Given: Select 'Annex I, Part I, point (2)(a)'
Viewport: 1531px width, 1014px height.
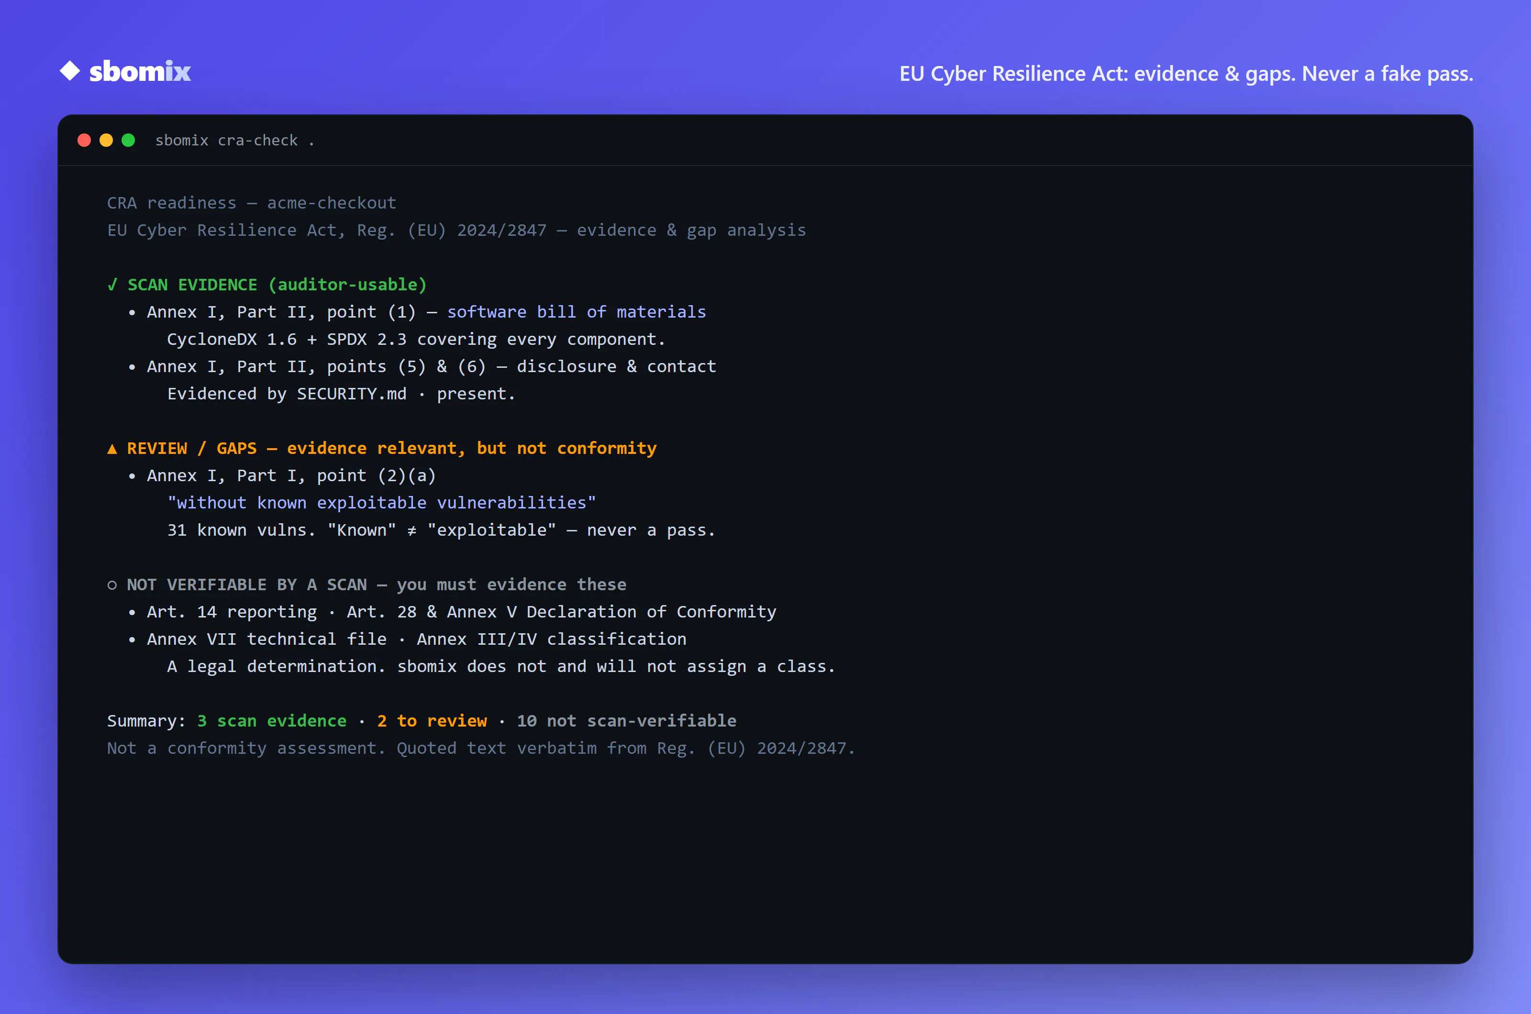Looking at the screenshot, I should (291, 476).
